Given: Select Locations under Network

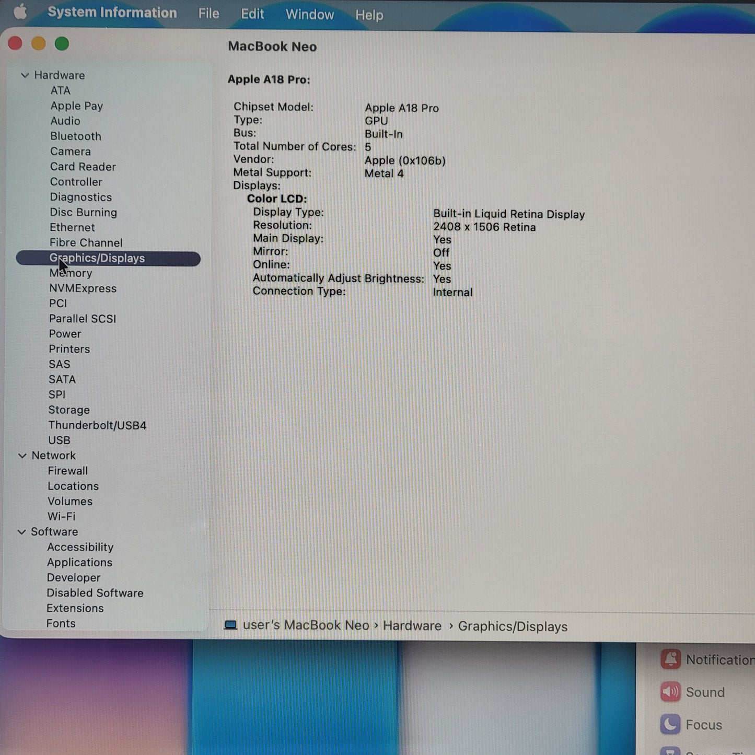Looking at the screenshot, I should [73, 486].
